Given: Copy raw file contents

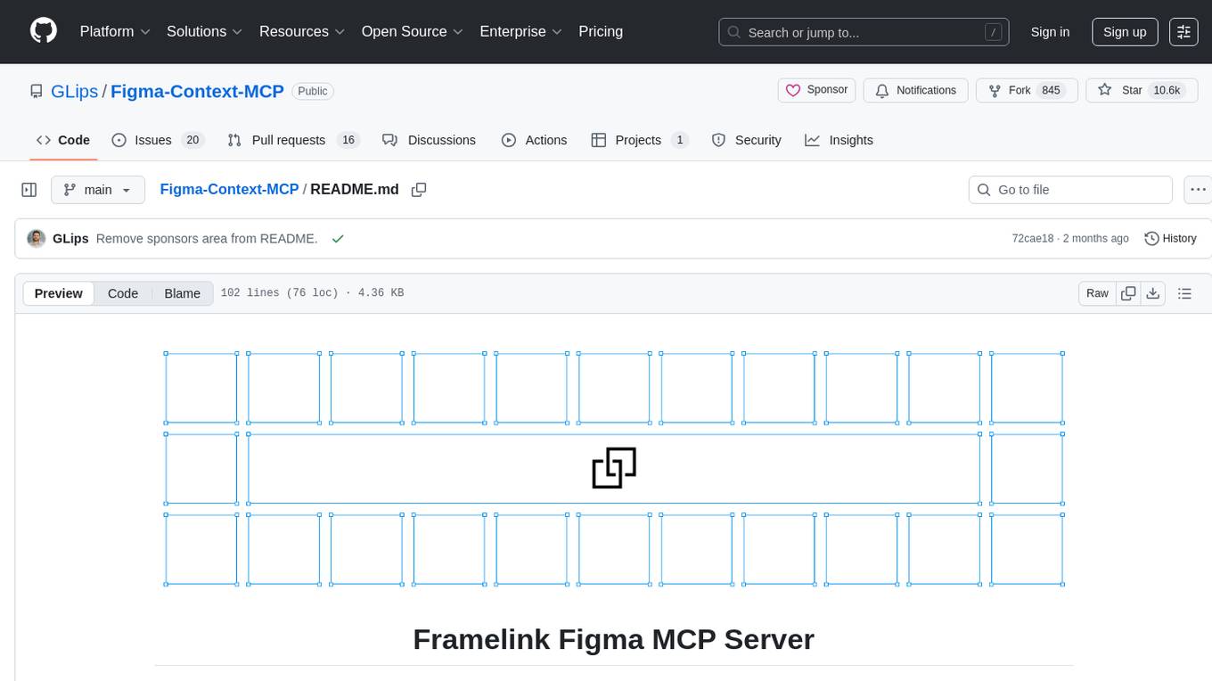Looking at the screenshot, I should tap(1128, 293).
